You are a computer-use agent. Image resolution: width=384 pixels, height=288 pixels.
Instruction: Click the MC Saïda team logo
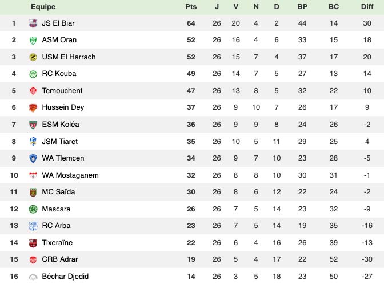[x=33, y=192]
